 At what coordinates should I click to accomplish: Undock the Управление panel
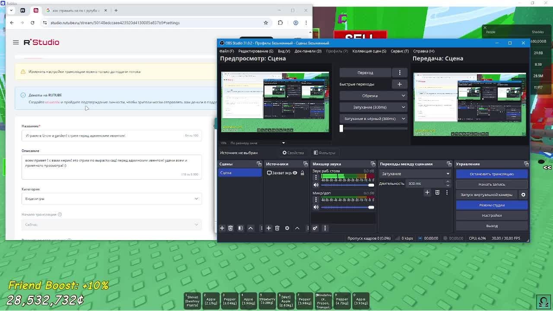click(x=526, y=164)
